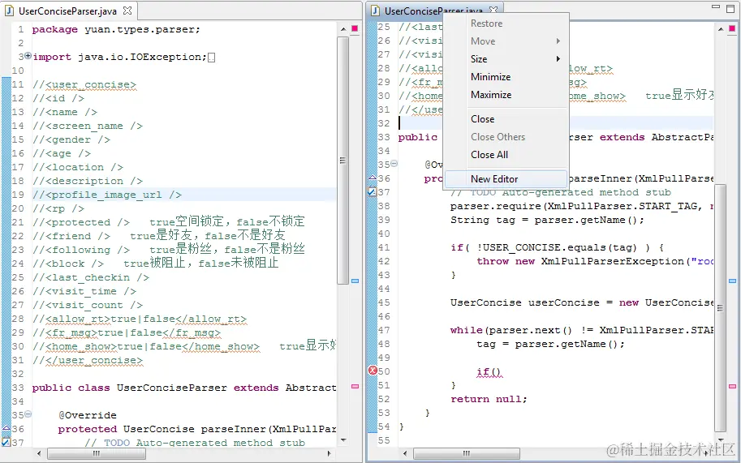Select New Editor in context menu
The height and width of the screenshot is (463, 741).
[505, 179]
